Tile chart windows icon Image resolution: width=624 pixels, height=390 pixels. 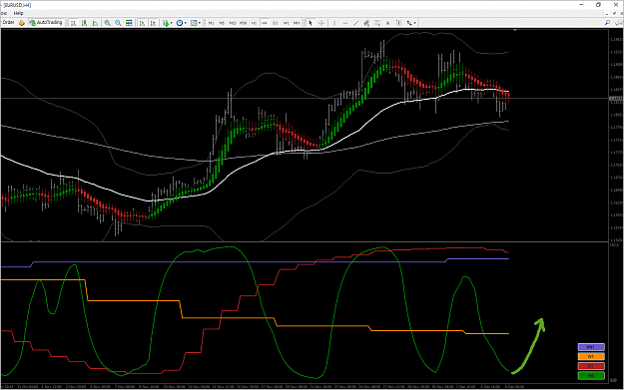[x=129, y=23]
